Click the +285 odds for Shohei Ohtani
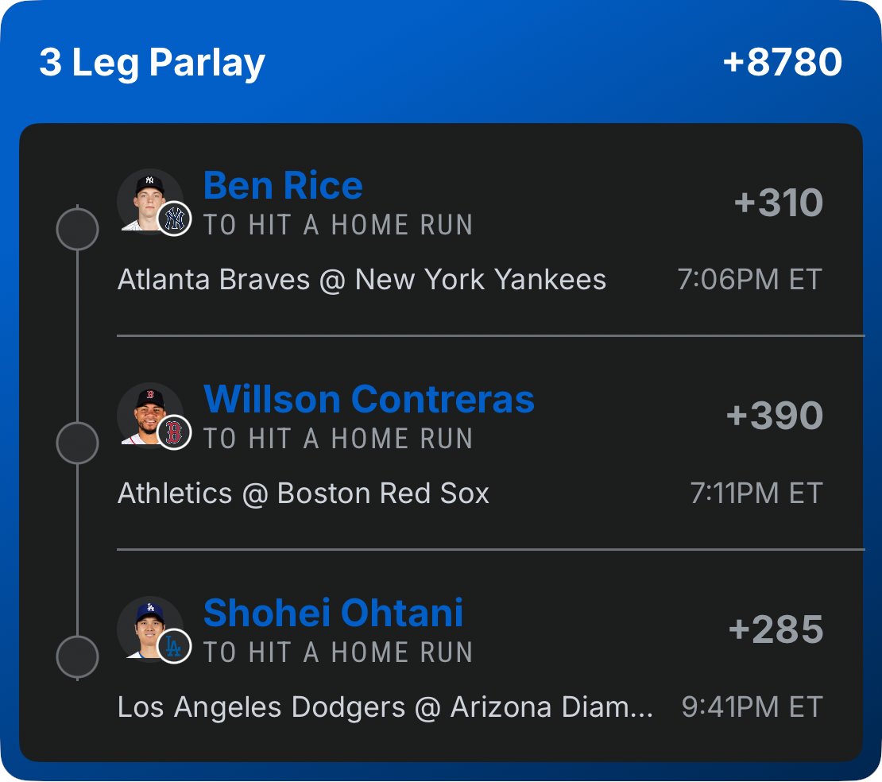This screenshot has width=882, height=782. [776, 629]
